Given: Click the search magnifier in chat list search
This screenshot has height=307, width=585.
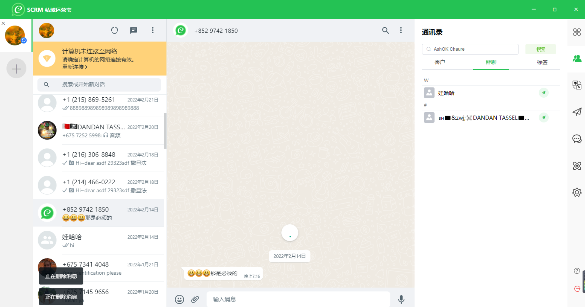Looking at the screenshot, I should click(x=46, y=85).
